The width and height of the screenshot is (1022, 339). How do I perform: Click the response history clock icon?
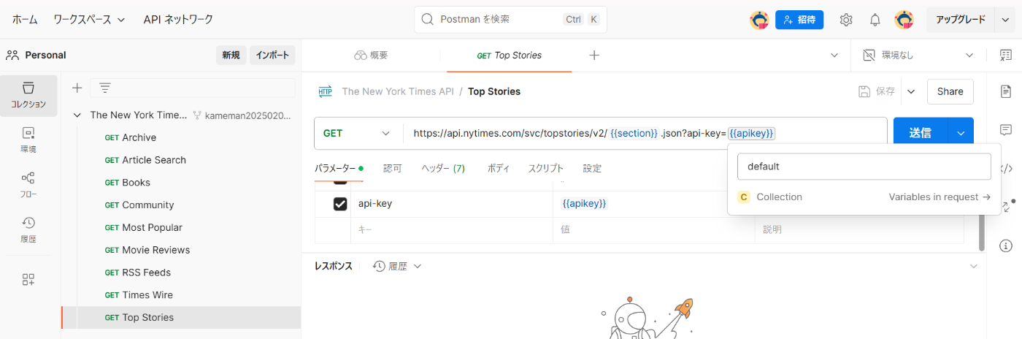379,266
